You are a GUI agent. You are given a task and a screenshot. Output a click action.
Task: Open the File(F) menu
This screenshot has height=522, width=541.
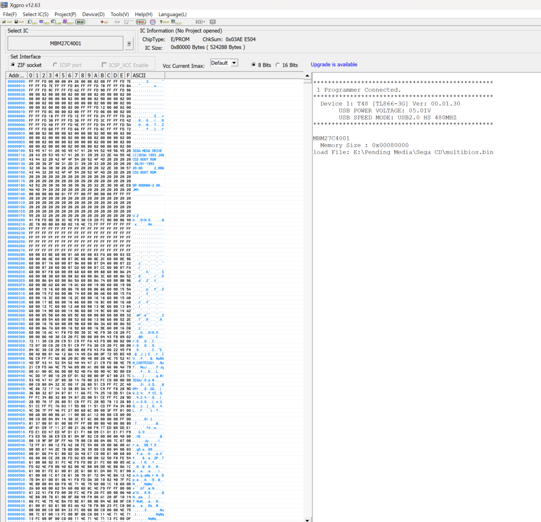[x=10, y=14]
